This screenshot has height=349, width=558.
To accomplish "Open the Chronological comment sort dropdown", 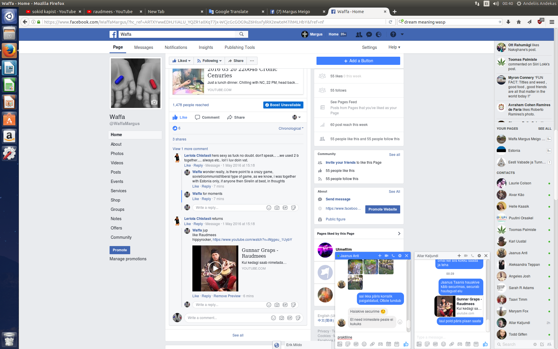I will (x=291, y=128).
